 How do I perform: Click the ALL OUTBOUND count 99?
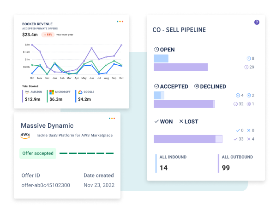(226, 168)
